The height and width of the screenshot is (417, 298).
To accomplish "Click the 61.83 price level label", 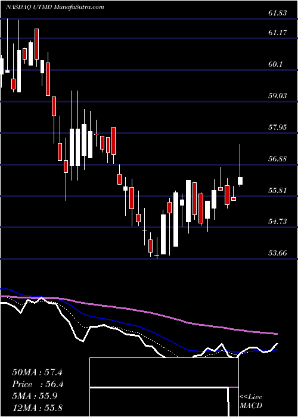I will click(278, 13).
